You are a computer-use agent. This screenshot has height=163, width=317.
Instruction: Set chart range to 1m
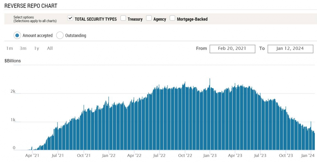point(10,48)
